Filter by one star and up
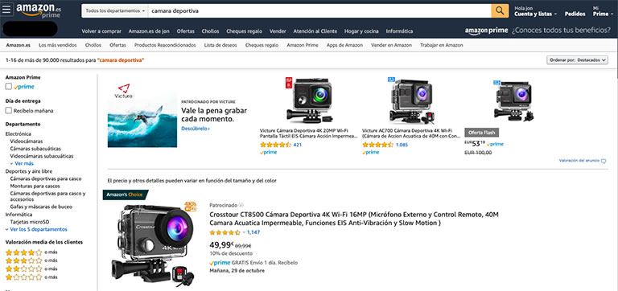Image resolution: width=618 pixels, height=291 pixels. click(23, 277)
